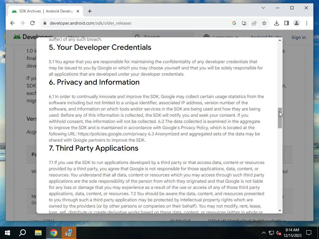
Task: Maximize the Chrome window
Action: tap(292, 8)
